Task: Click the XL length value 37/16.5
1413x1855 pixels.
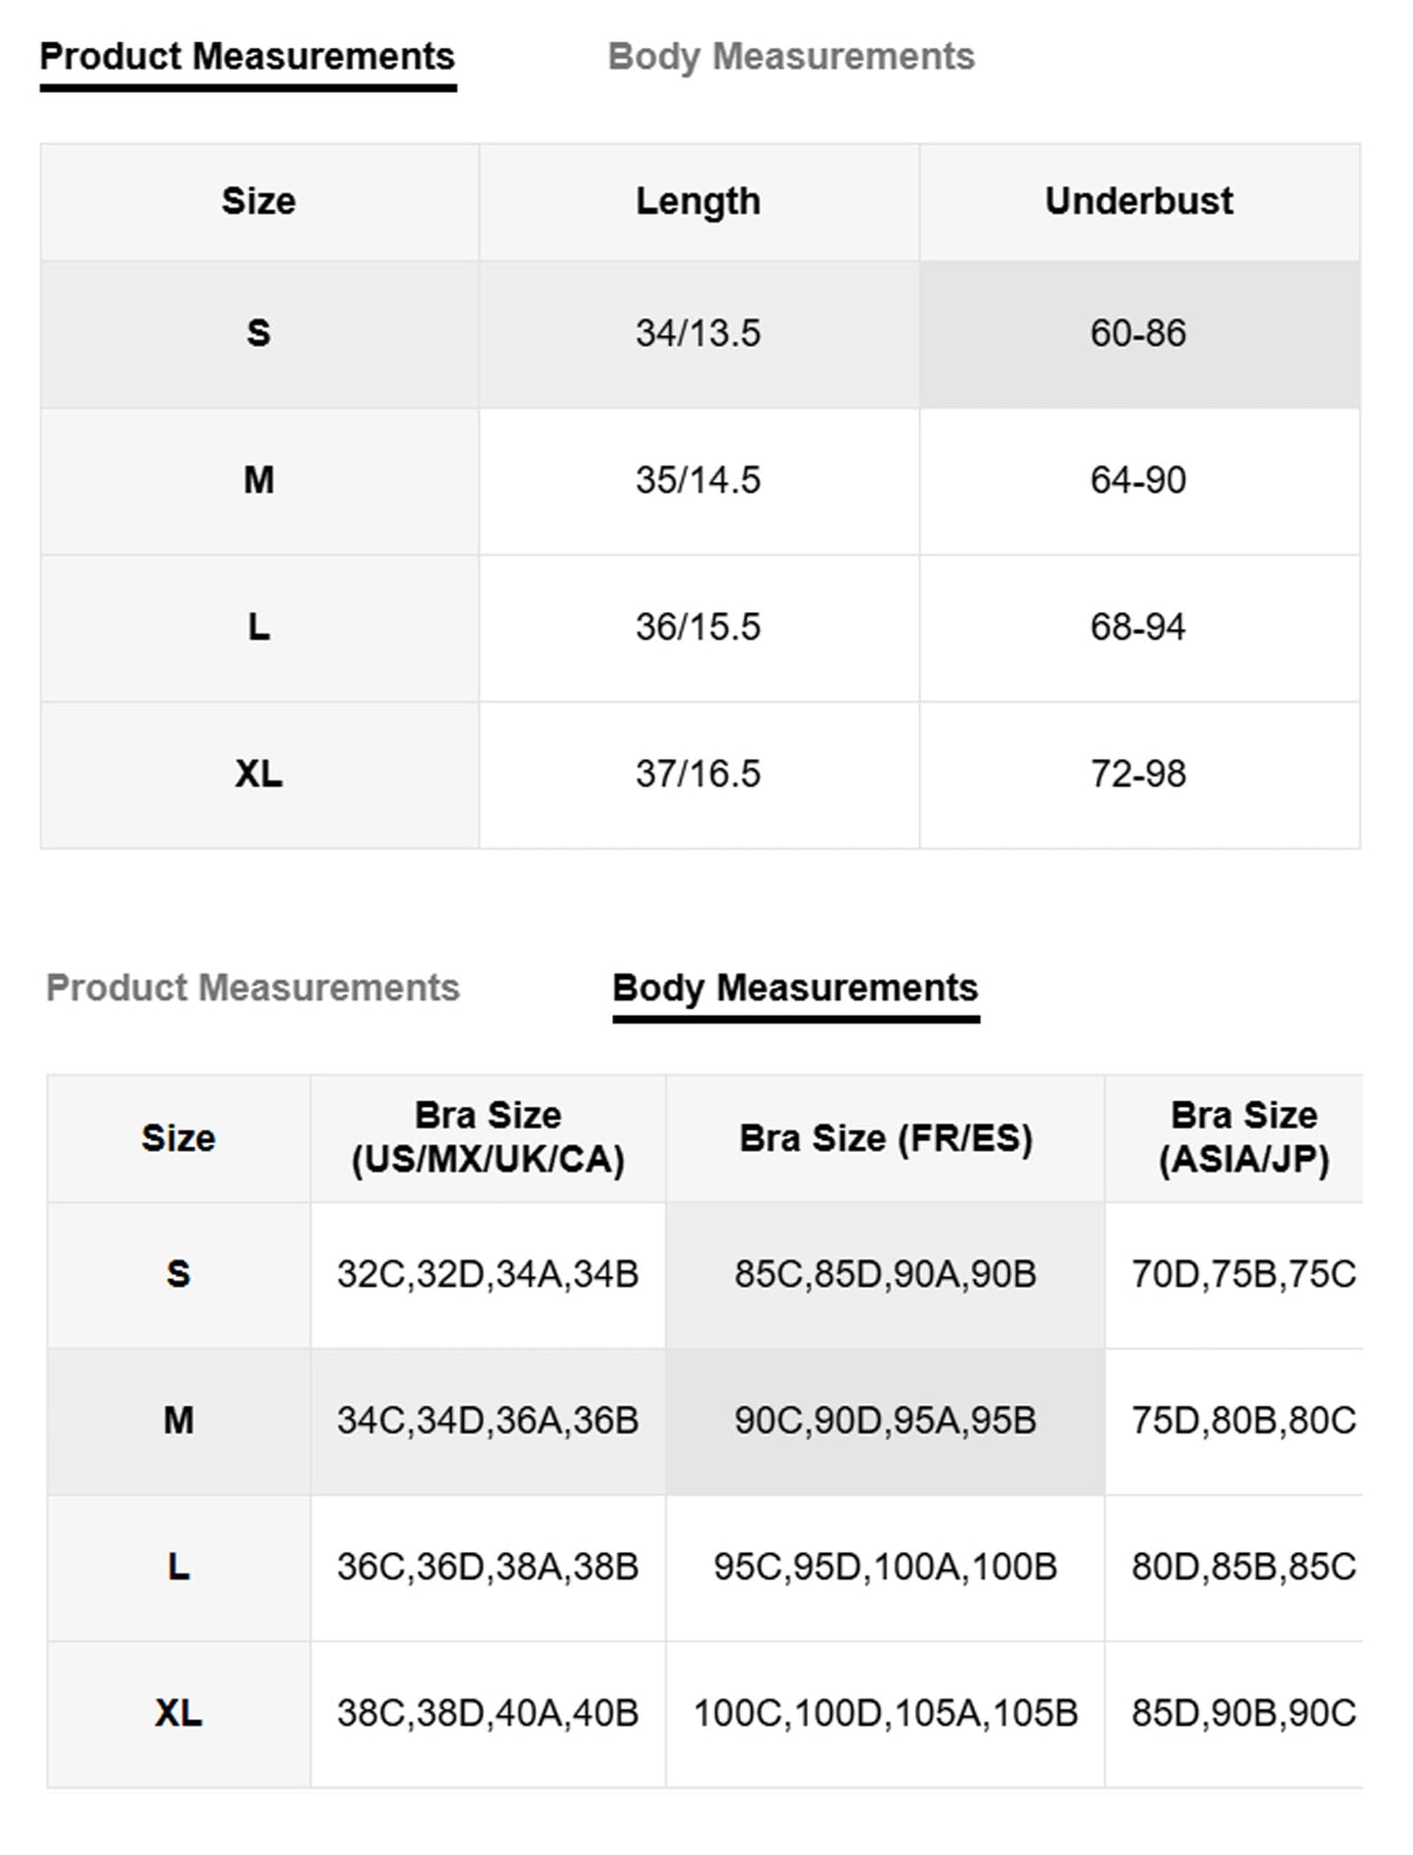Action: coord(698,774)
